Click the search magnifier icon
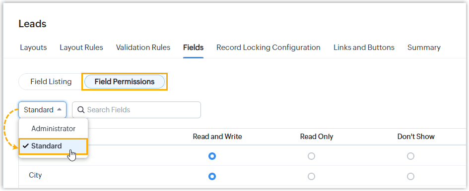The height and width of the screenshot is (191, 469). pos(81,110)
